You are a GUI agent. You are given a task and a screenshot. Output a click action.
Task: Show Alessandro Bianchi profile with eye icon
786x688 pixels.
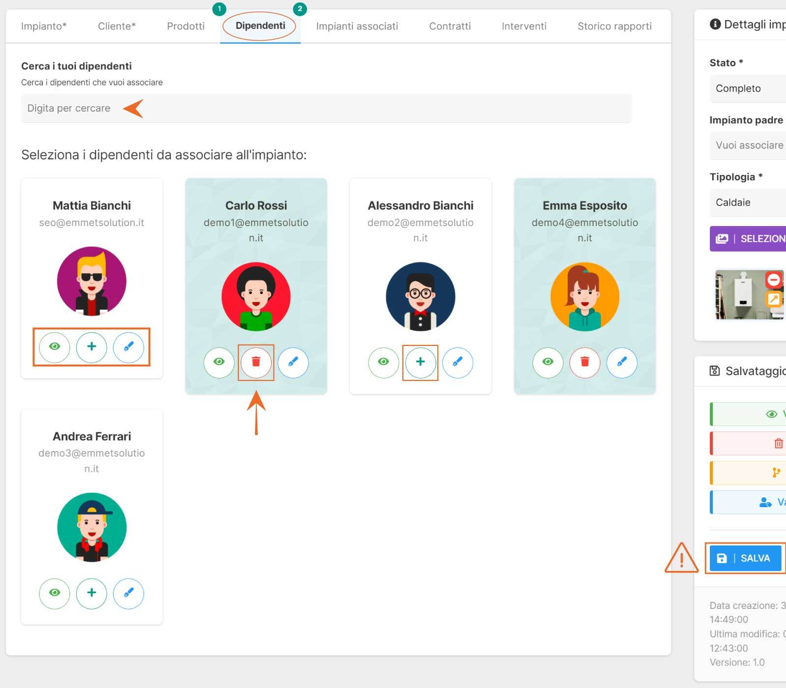383,362
